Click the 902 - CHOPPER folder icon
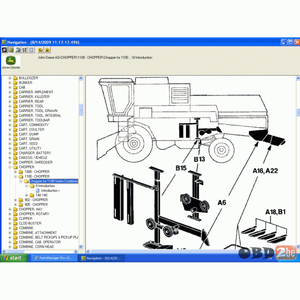The height and width of the screenshot is (300, 300). coord(21,200)
